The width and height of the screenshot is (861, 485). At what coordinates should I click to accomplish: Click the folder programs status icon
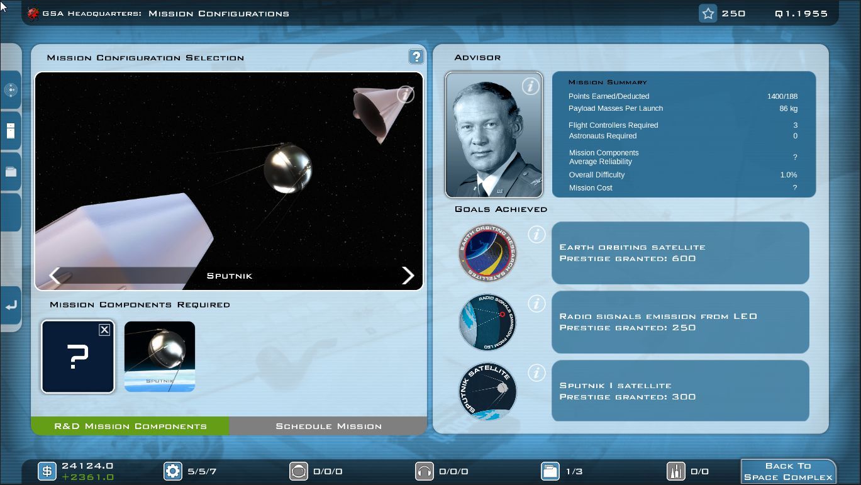click(x=550, y=471)
